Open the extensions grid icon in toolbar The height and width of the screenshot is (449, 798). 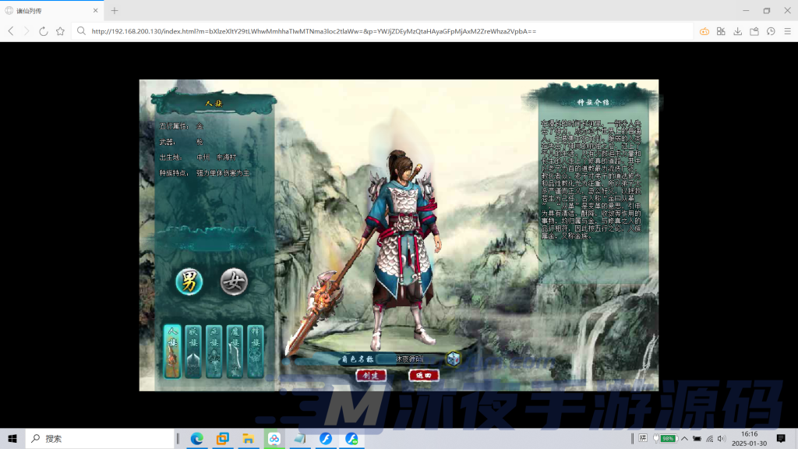click(721, 31)
